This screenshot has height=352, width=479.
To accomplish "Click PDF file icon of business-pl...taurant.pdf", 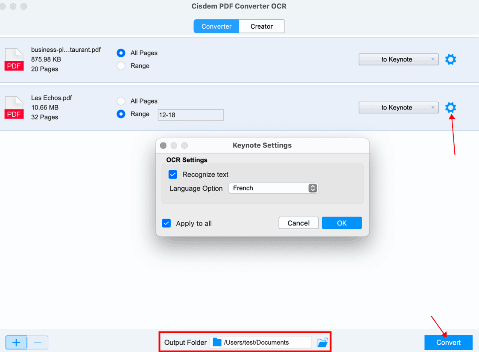I will click(x=14, y=59).
